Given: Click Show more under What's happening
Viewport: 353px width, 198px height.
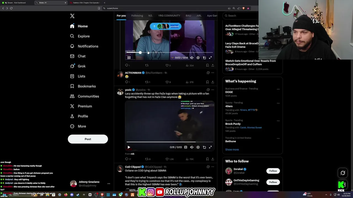Looking at the screenshot, I should [232, 150].
